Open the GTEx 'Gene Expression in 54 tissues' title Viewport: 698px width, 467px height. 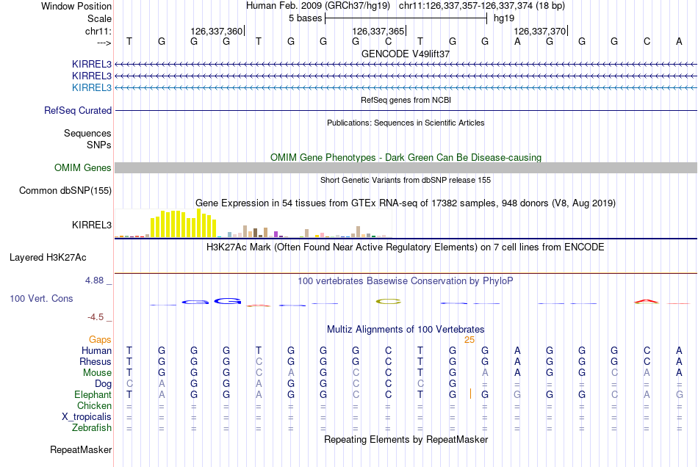tap(406, 203)
